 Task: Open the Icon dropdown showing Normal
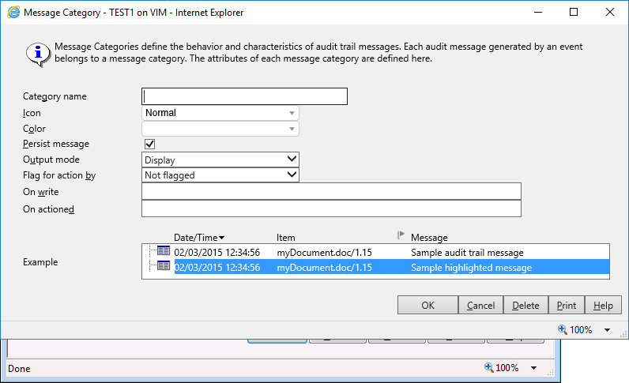(220, 113)
